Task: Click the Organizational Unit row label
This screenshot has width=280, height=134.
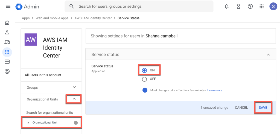Action: point(45,123)
